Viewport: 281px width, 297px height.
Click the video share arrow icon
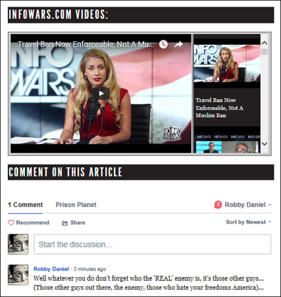tap(179, 44)
